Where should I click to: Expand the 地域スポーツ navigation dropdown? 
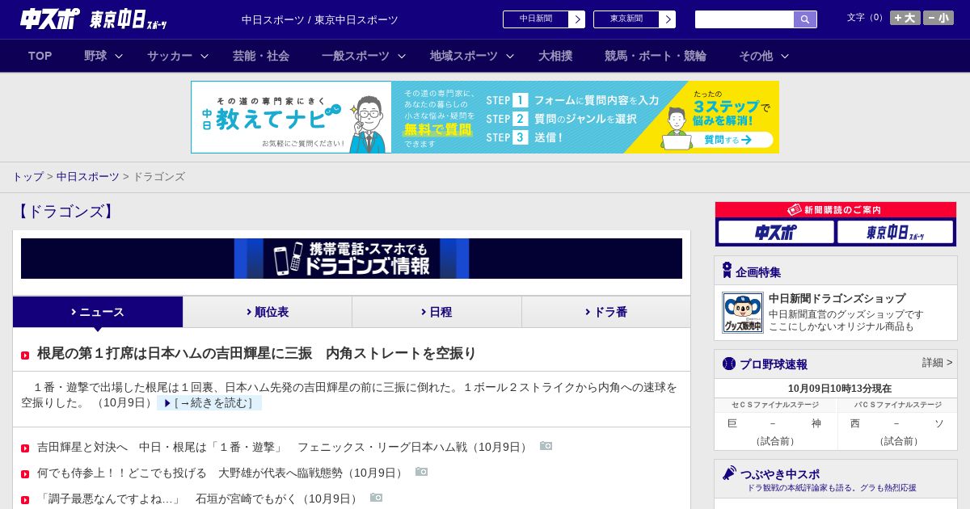tap(472, 56)
